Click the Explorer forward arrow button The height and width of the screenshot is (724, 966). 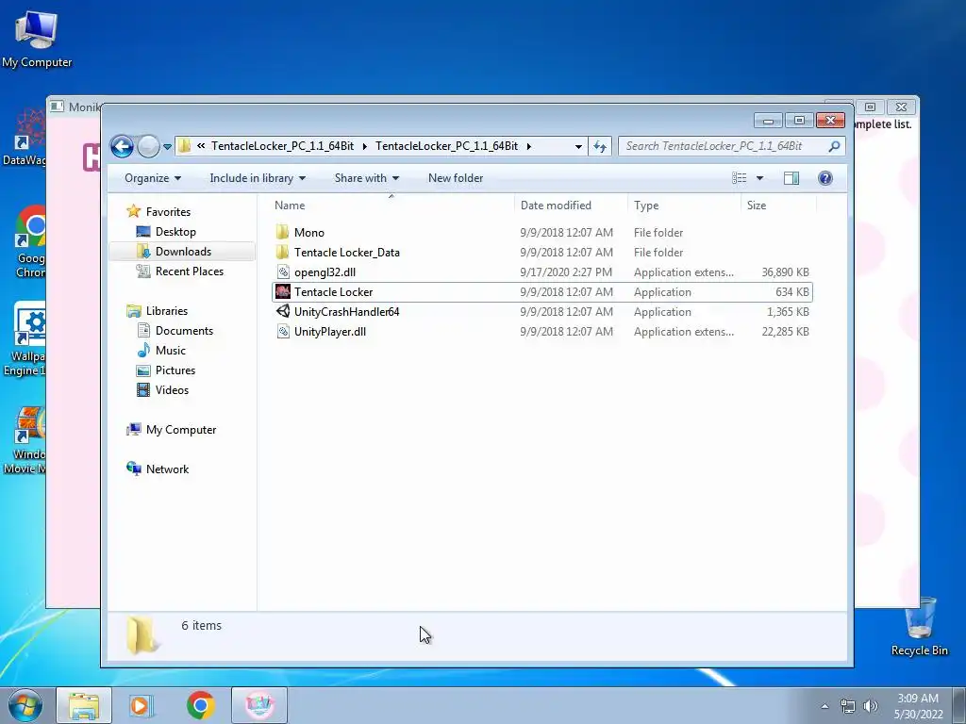pos(148,146)
